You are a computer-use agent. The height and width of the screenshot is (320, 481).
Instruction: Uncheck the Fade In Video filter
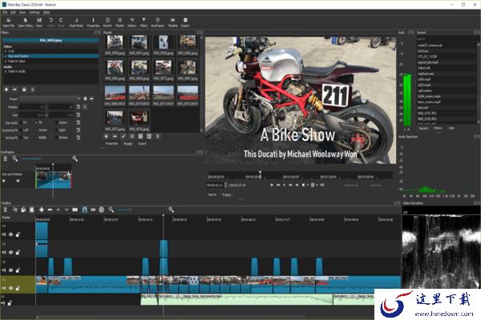pyautogui.click(x=6, y=62)
